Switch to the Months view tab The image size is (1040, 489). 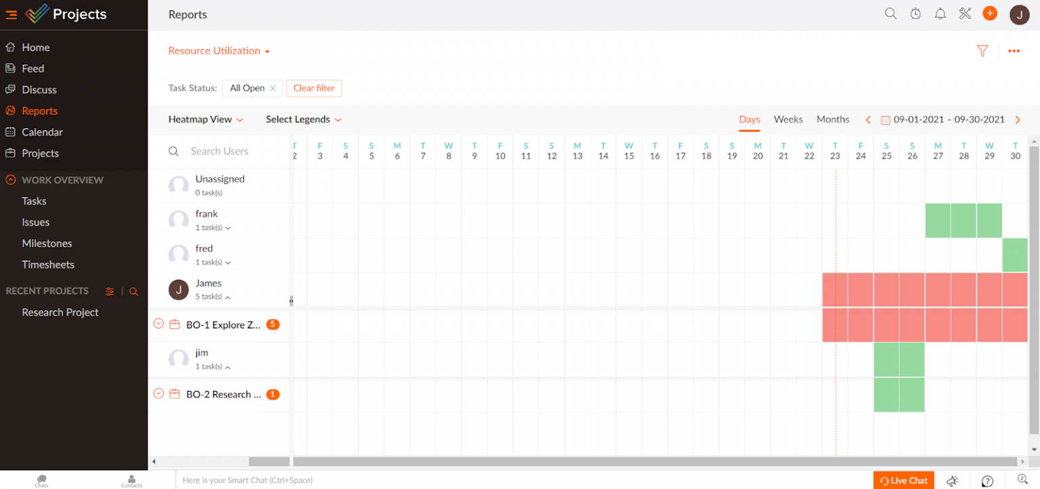tap(833, 119)
